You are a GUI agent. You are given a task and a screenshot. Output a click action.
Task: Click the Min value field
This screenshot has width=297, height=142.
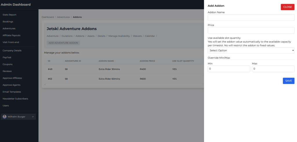pos(229,69)
